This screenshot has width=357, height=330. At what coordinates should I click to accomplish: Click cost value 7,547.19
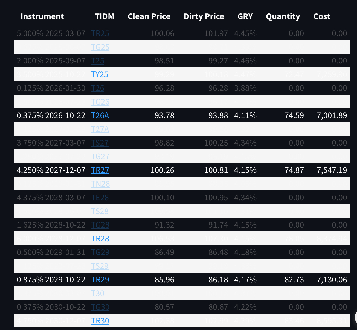(332, 170)
